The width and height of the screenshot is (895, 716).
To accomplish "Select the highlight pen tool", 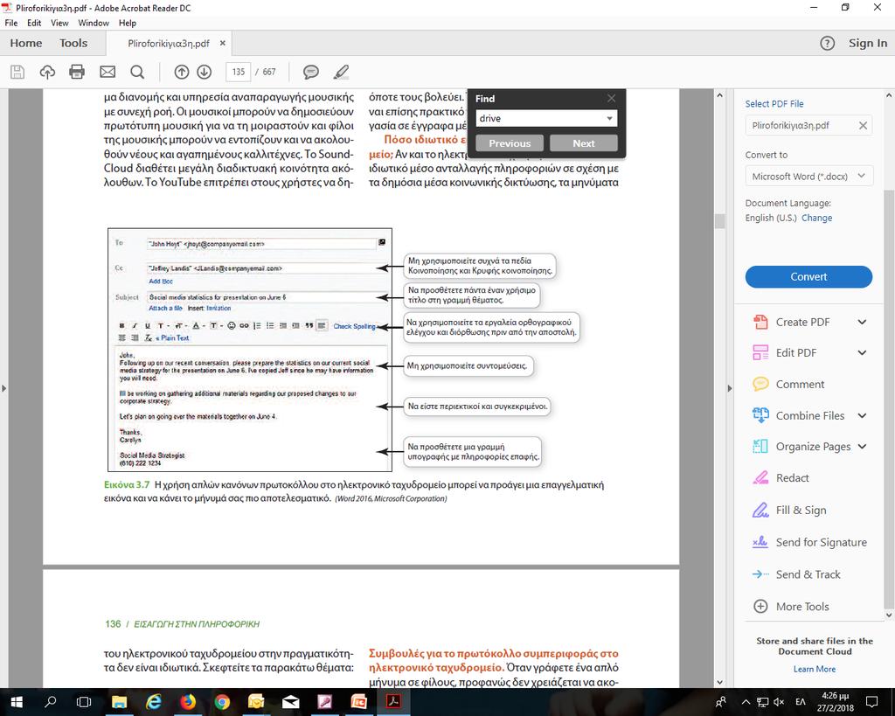I will tap(341, 72).
